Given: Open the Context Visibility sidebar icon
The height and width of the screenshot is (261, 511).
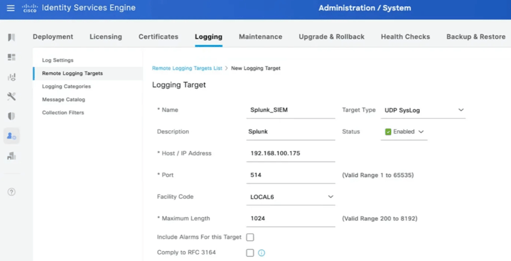Looking at the screenshot, I should click(11, 77).
